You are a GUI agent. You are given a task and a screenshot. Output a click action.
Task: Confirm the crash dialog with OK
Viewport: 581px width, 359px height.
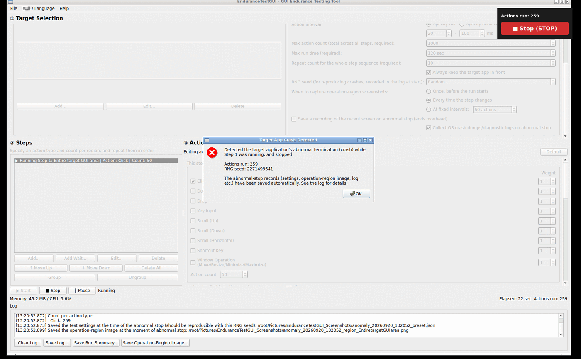click(x=356, y=194)
